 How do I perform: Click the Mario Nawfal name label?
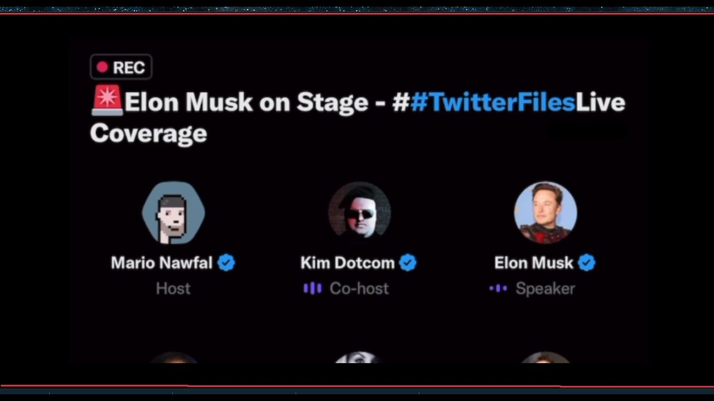(162, 262)
